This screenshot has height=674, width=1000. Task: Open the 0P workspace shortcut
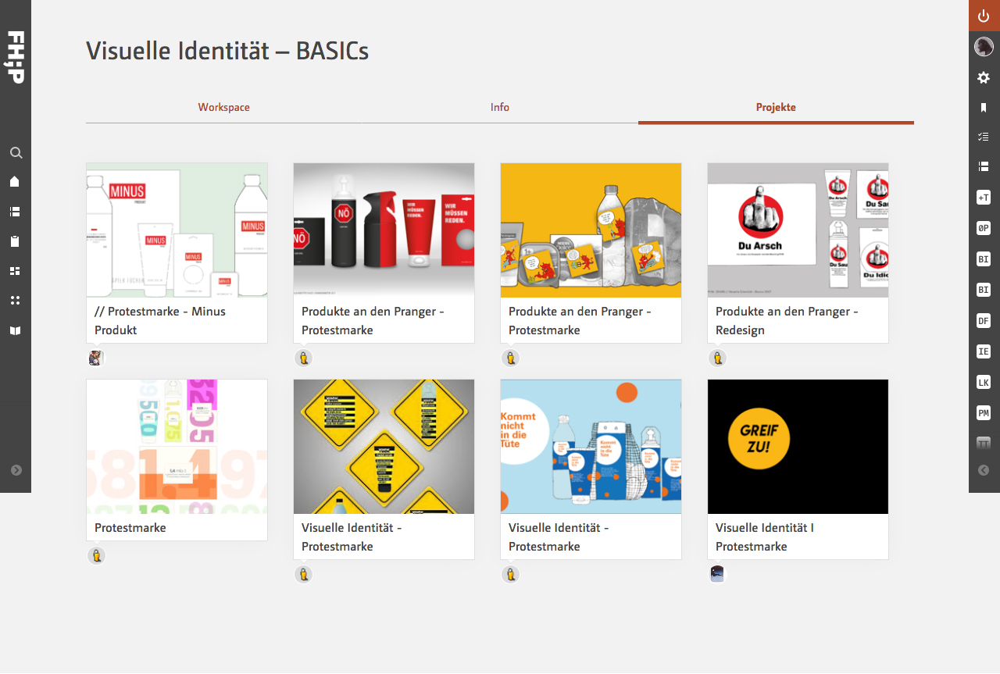click(984, 228)
